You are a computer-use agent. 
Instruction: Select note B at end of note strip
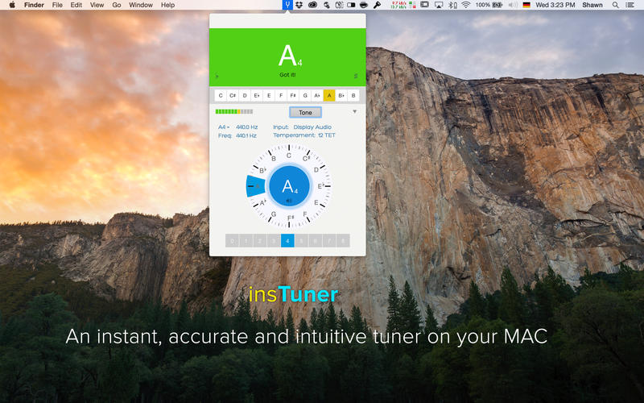click(353, 95)
